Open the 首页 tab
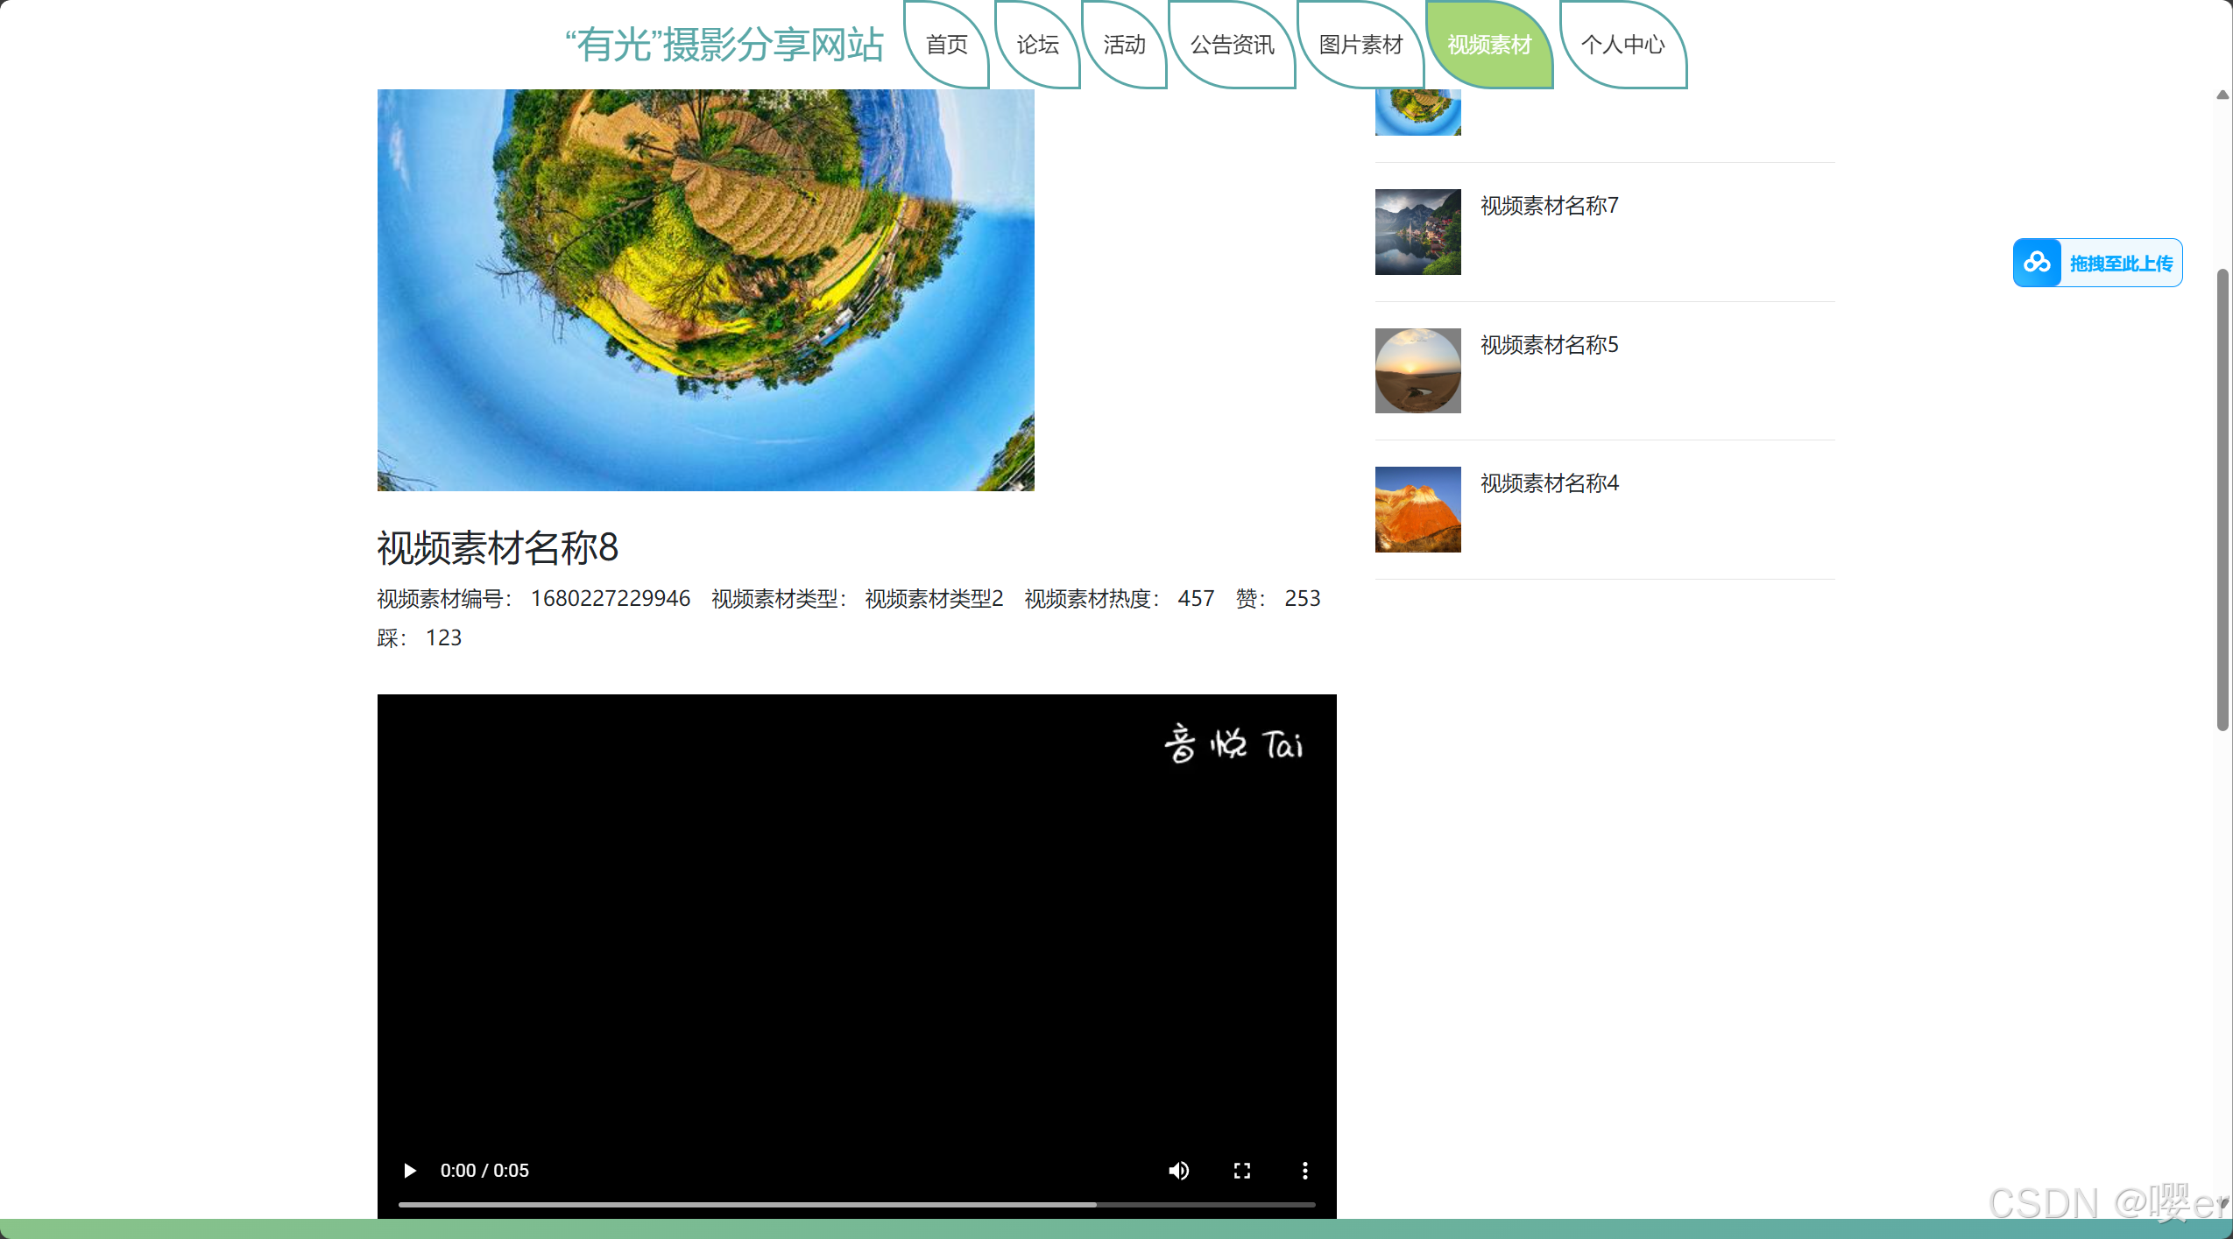The height and width of the screenshot is (1239, 2233). pyautogui.click(x=946, y=45)
